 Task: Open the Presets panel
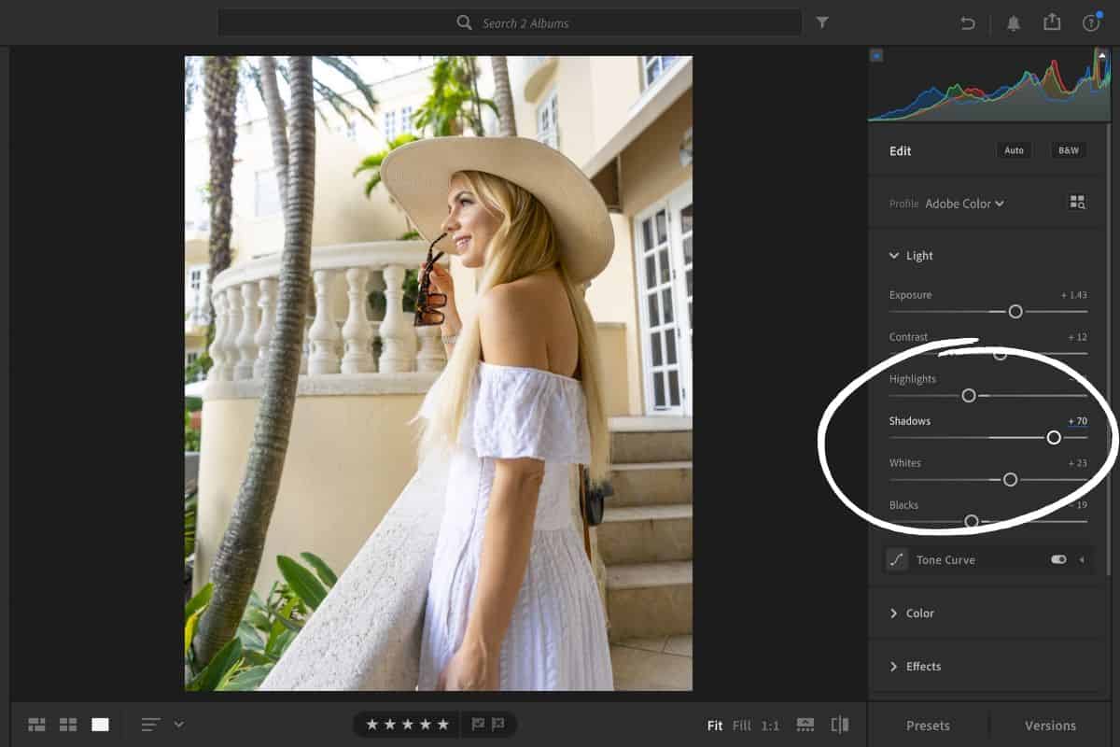tap(929, 725)
